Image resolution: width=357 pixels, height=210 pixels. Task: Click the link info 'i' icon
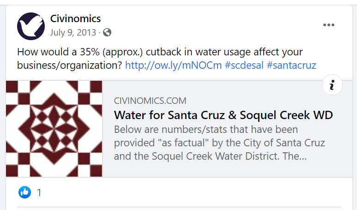point(332,85)
